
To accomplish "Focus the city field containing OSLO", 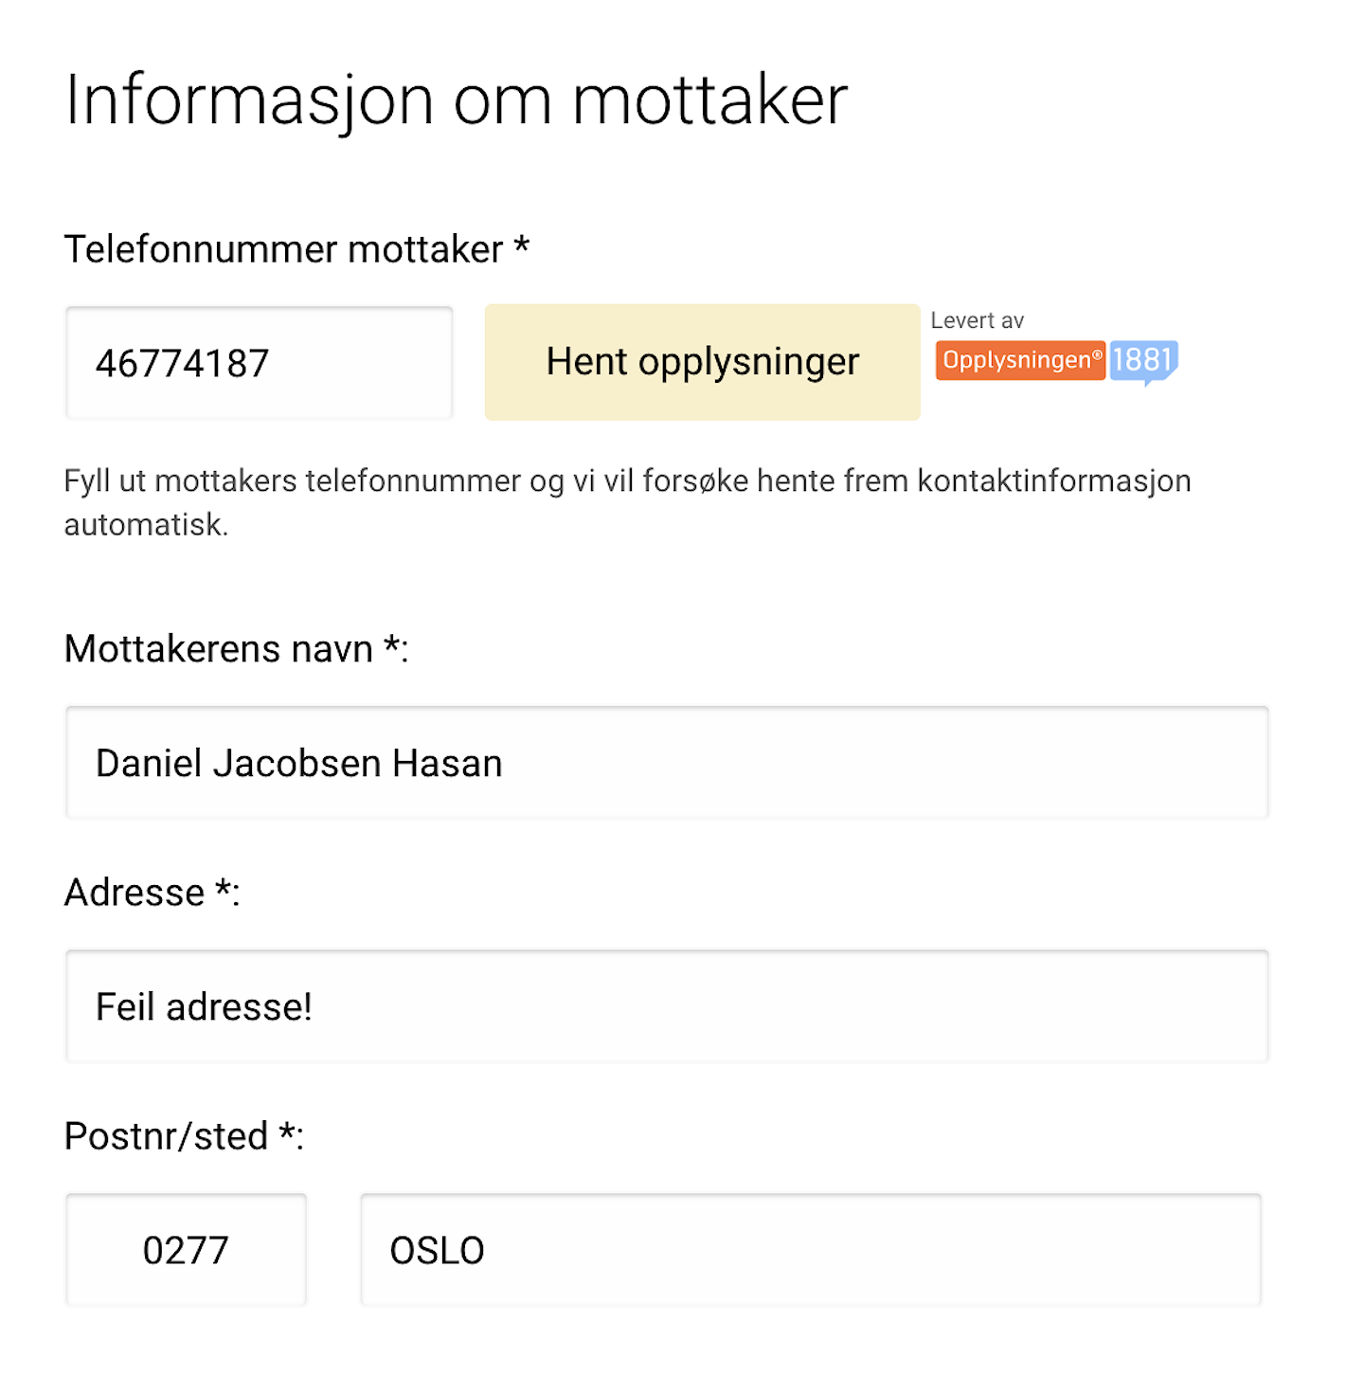I will (810, 1250).
